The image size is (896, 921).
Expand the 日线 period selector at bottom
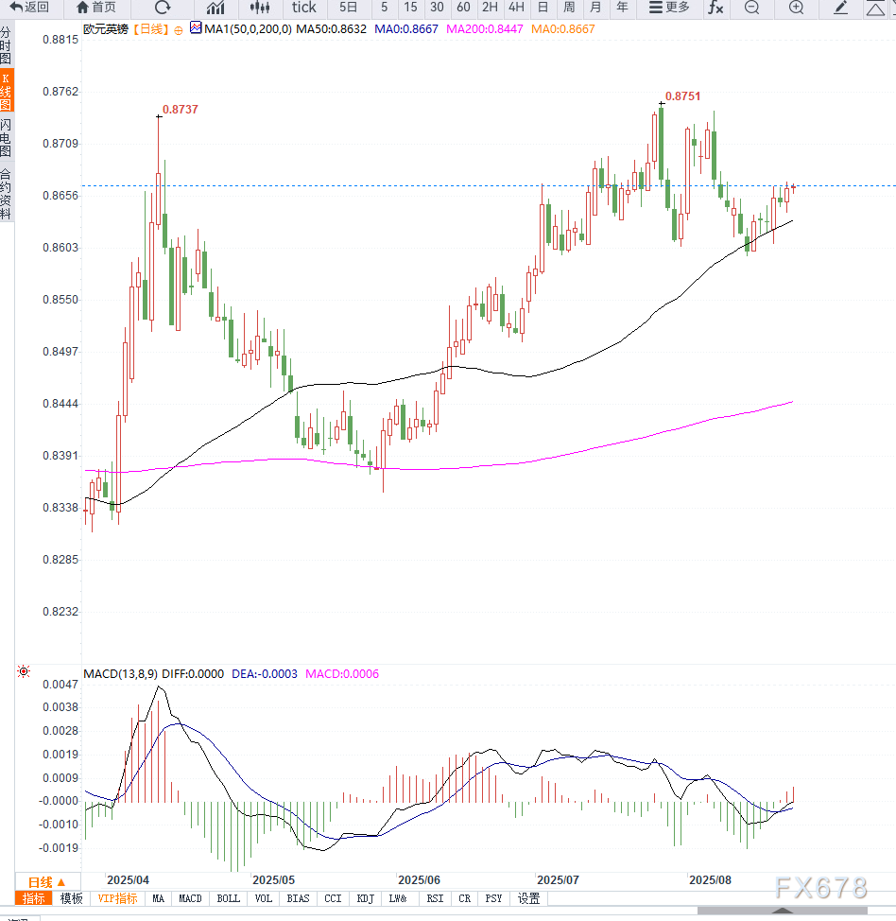tap(46, 881)
